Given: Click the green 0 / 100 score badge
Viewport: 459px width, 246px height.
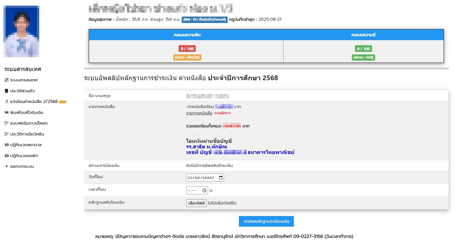Looking at the screenshot, I should point(363,49).
